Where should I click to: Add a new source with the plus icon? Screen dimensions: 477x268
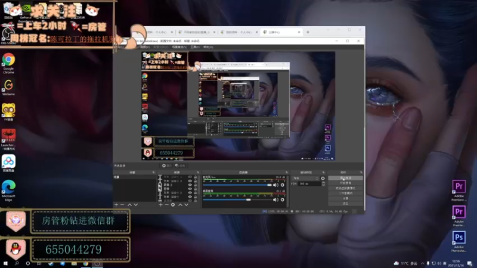160,205
